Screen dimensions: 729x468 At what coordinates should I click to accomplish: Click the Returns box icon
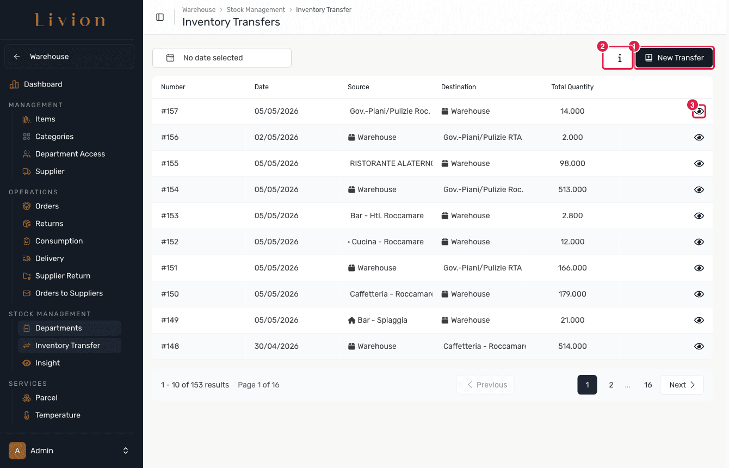(x=27, y=224)
